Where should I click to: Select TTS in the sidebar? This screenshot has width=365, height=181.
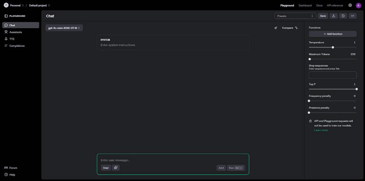(x=12, y=39)
